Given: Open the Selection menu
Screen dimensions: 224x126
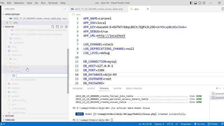Looking at the screenshot, I should [x=19, y=3].
